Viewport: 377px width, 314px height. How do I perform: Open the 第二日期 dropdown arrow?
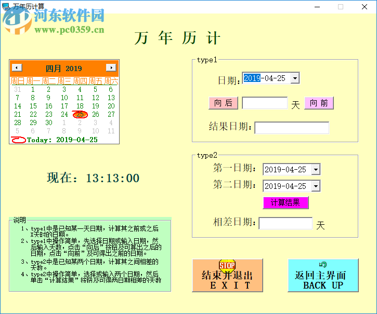[x=316, y=186]
